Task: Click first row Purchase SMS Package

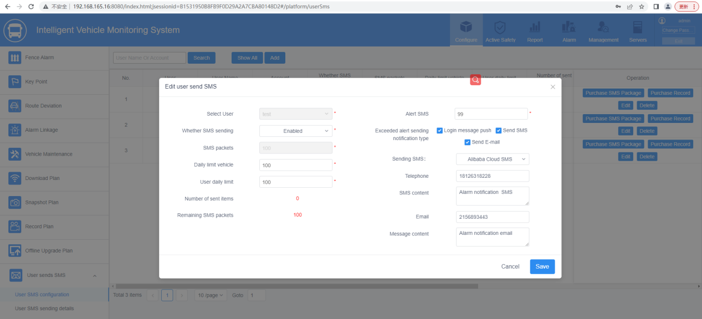Action: (x=613, y=93)
